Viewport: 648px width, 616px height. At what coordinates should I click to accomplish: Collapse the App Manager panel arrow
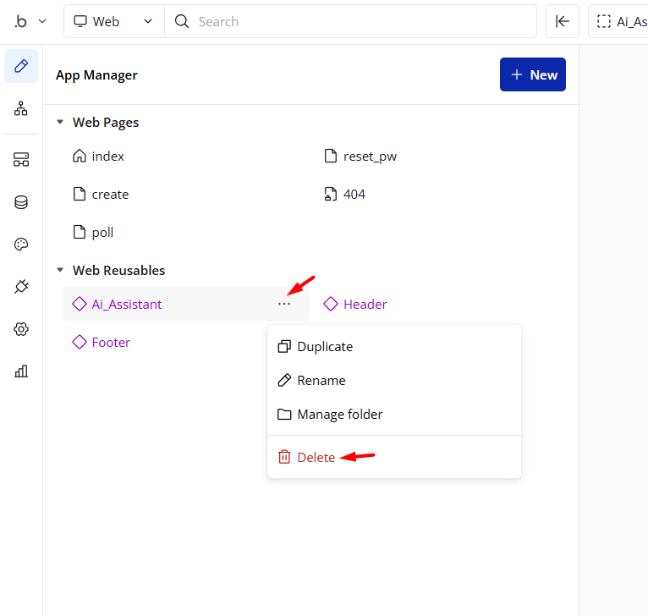click(562, 21)
